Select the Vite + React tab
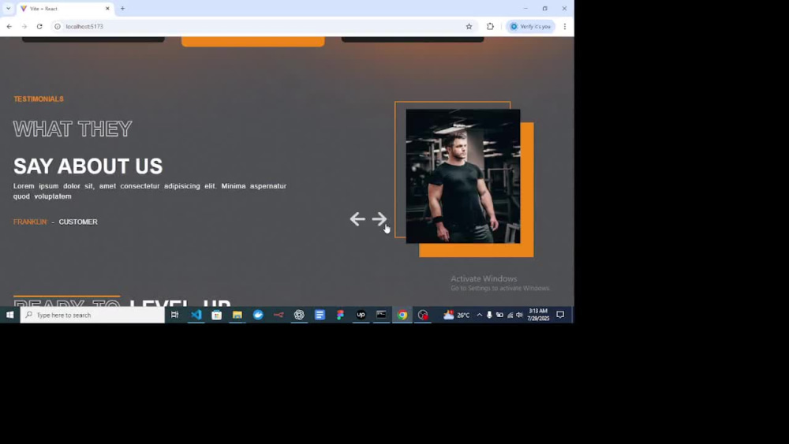Image resolution: width=789 pixels, height=444 pixels. pos(65,9)
